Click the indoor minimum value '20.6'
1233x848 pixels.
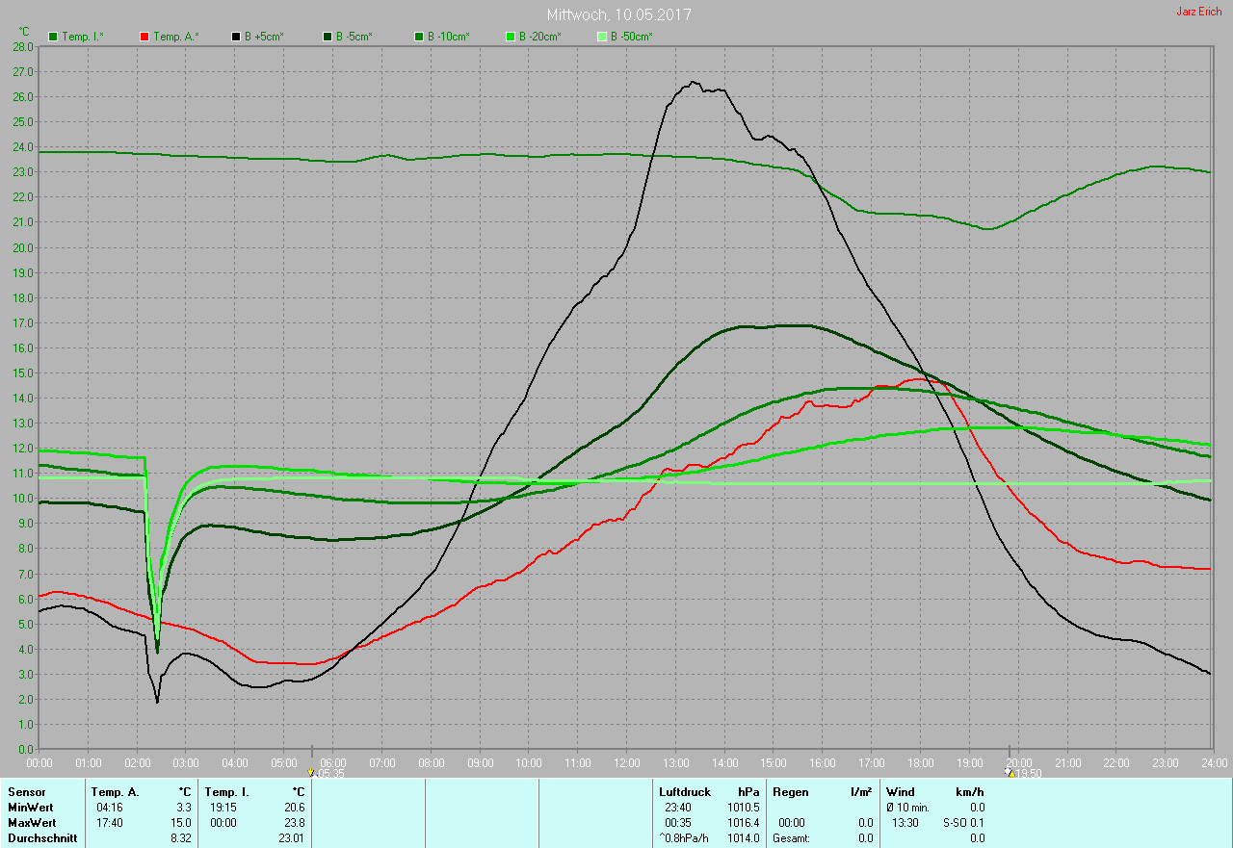click(295, 808)
